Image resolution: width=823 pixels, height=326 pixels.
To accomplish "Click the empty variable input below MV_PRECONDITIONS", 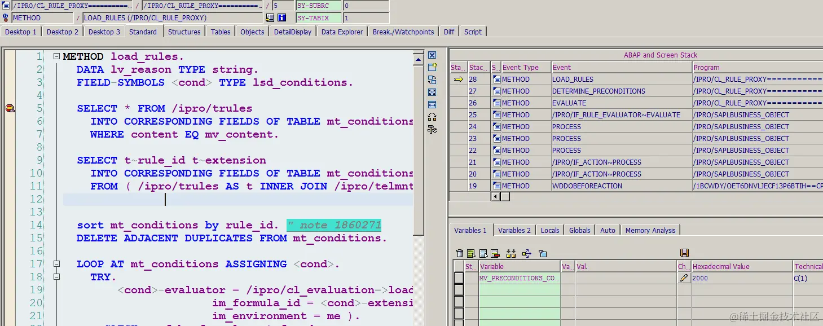I will point(520,289).
